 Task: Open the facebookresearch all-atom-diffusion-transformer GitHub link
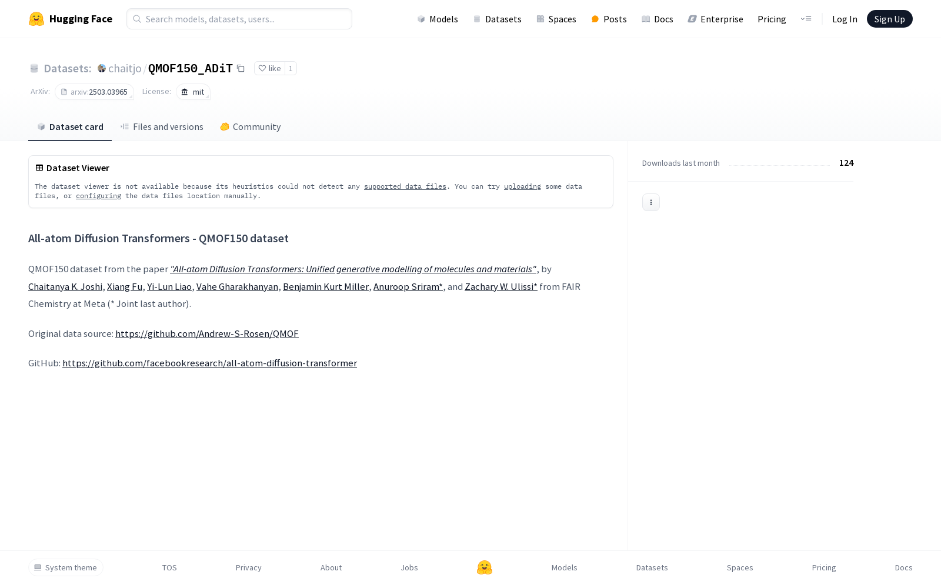point(209,363)
